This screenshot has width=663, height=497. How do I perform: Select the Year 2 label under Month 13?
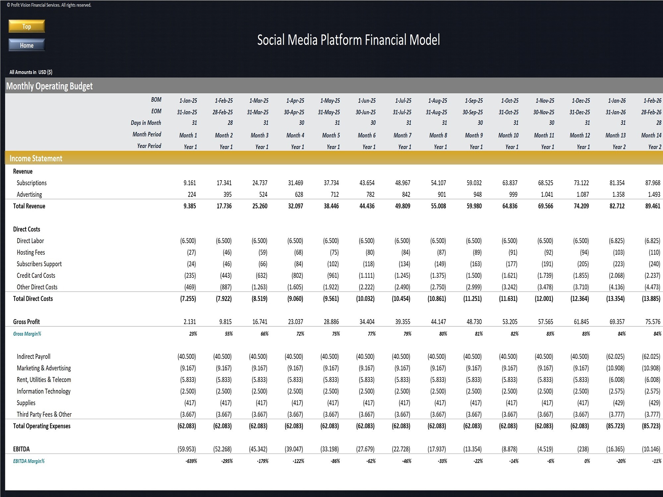click(619, 147)
